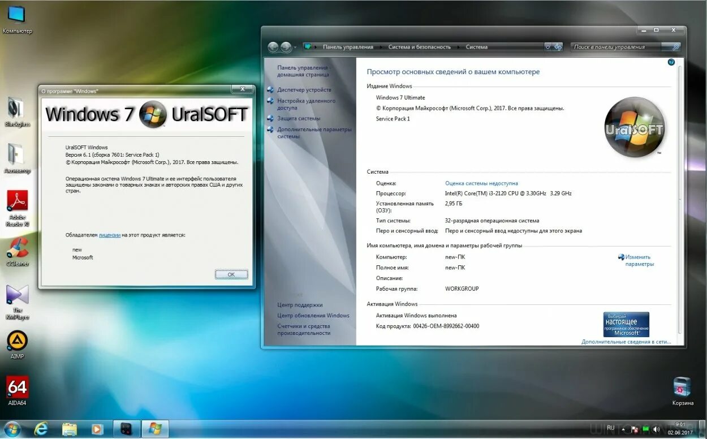Open the help question mark icon
The width and height of the screenshot is (707, 439).
pyautogui.click(x=671, y=62)
